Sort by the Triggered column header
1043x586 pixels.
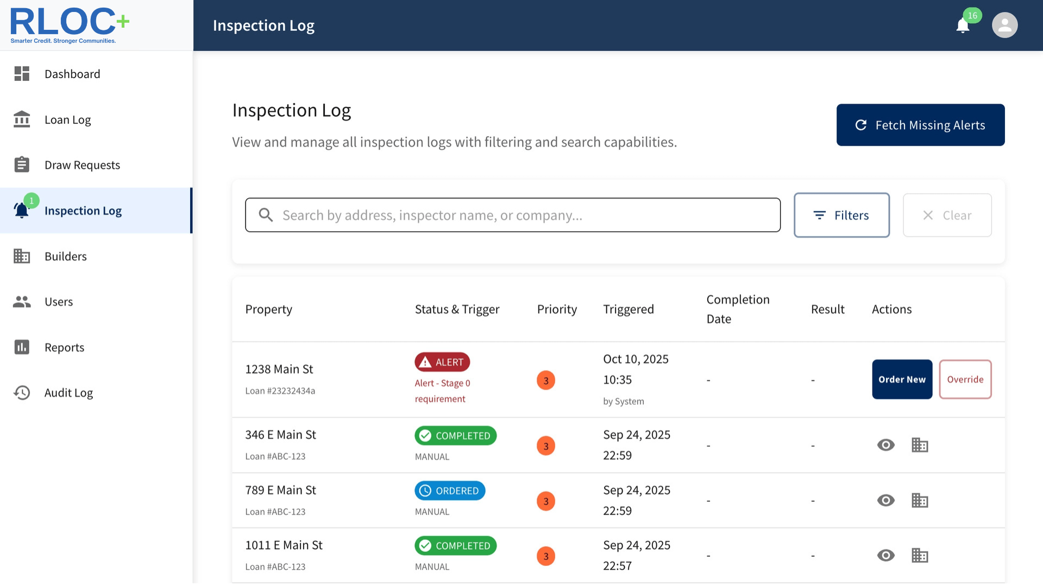(x=629, y=309)
